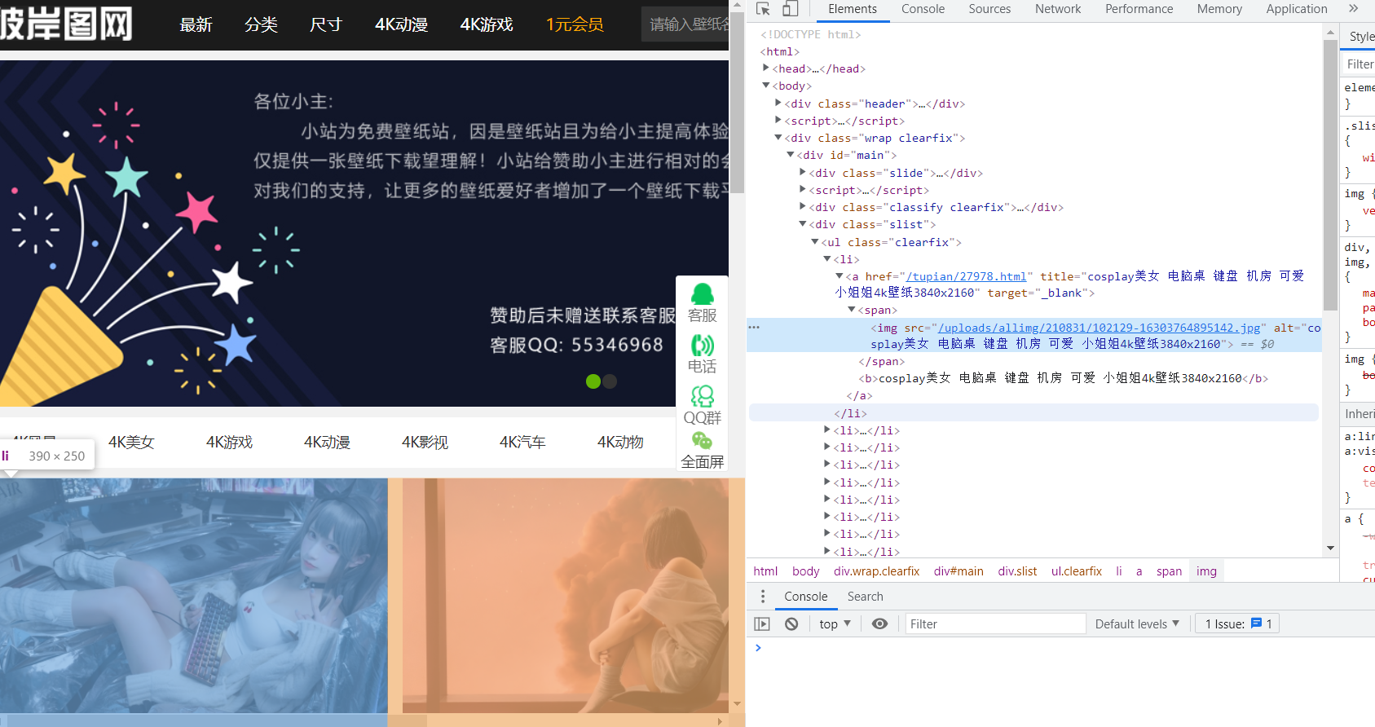Clear the console with the ban icon
The height and width of the screenshot is (727, 1375).
(791, 623)
